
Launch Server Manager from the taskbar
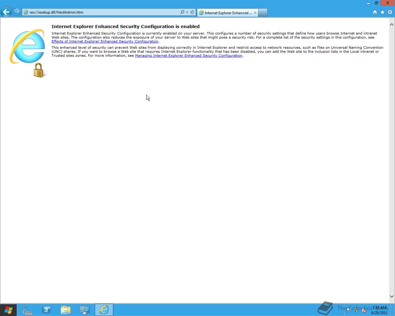pyautogui.click(x=27, y=310)
